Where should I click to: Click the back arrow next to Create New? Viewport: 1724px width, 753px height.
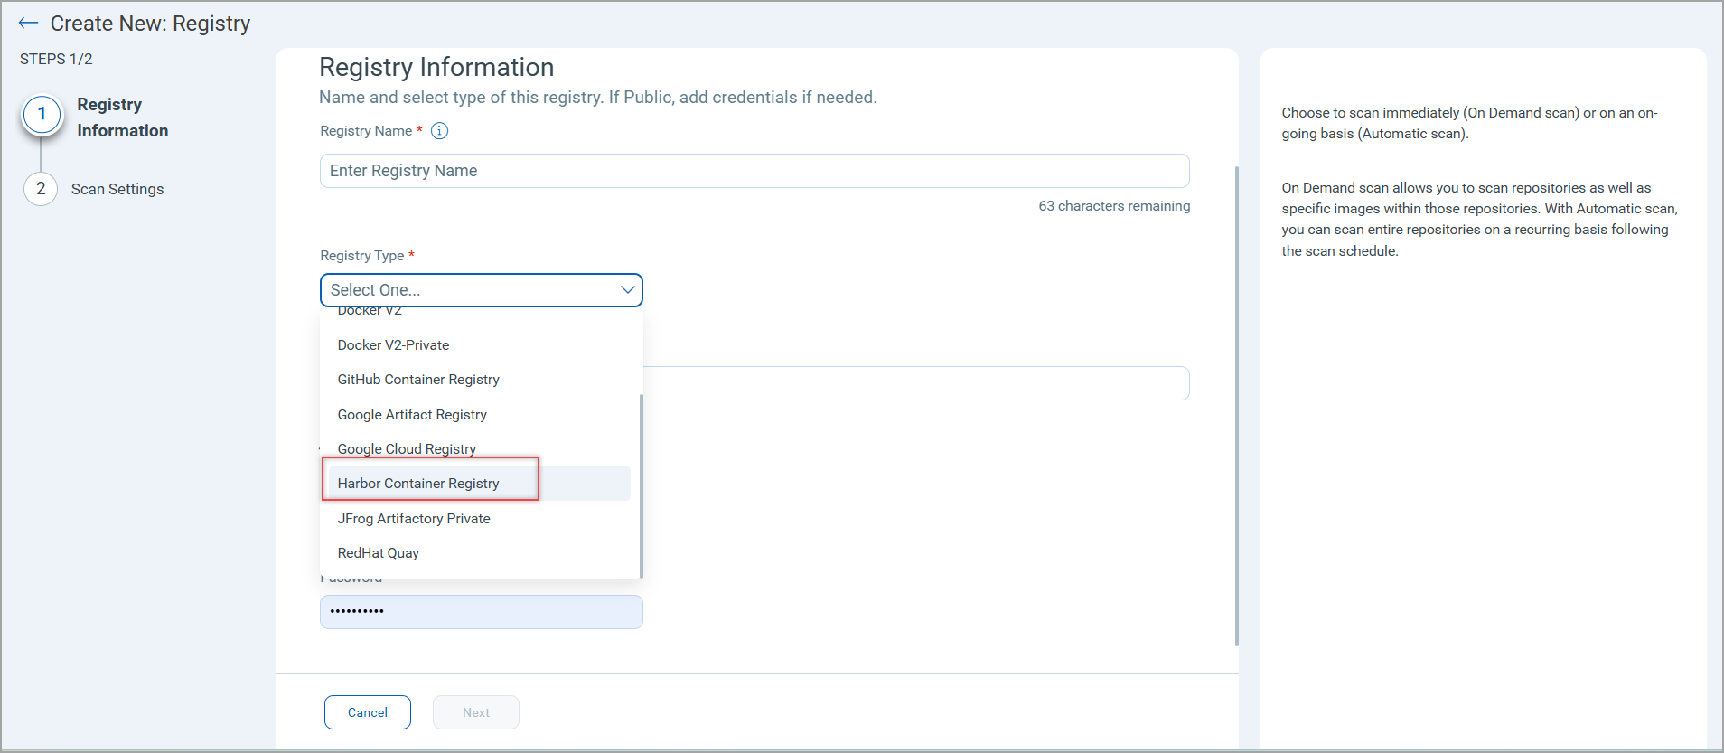click(x=28, y=24)
